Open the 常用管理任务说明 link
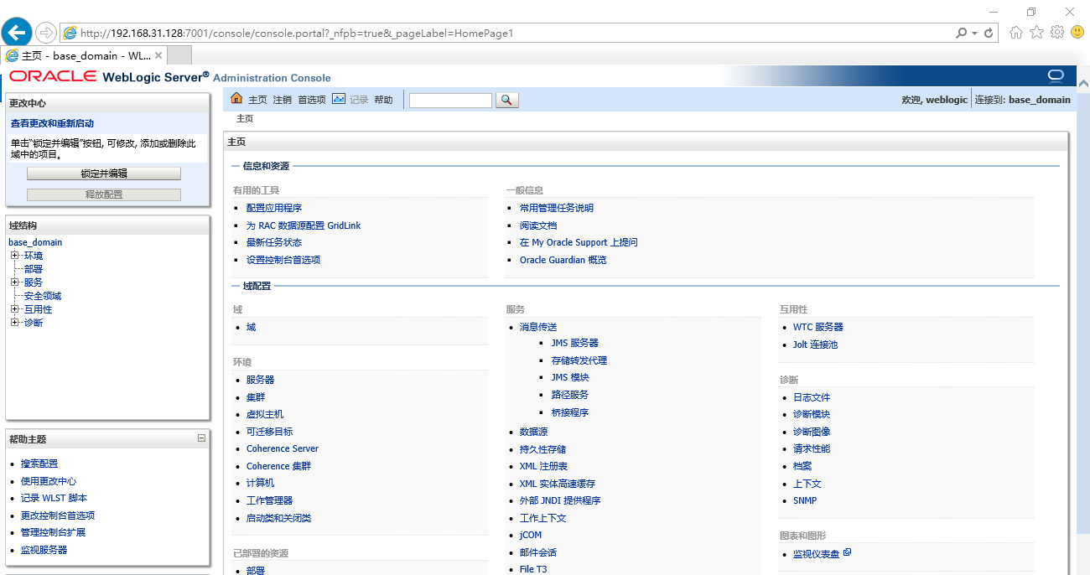 coord(557,208)
